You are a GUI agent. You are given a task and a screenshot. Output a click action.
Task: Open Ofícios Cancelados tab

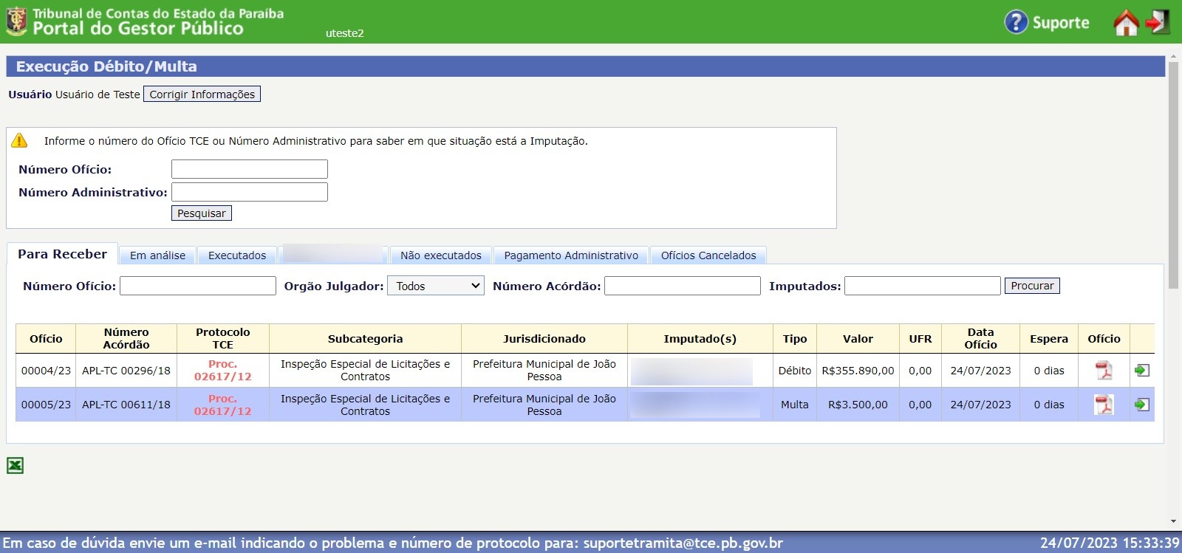(x=708, y=255)
